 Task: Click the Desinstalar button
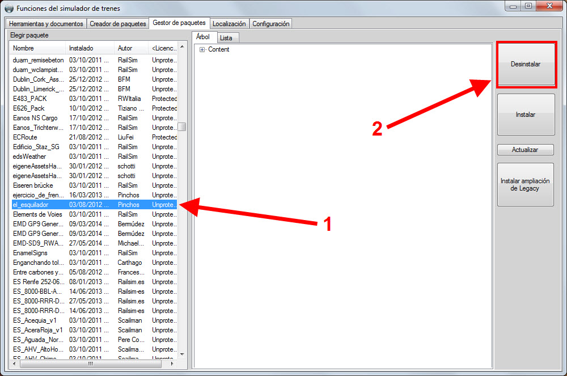click(526, 65)
